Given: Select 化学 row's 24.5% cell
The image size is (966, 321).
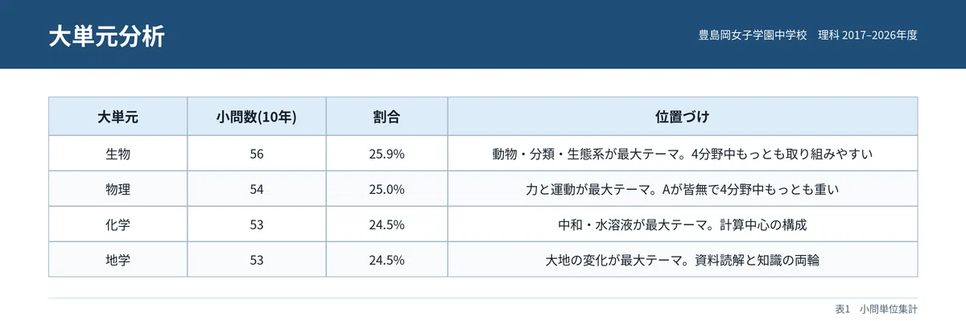Looking at the screenshot, I should tap(387, 224).
